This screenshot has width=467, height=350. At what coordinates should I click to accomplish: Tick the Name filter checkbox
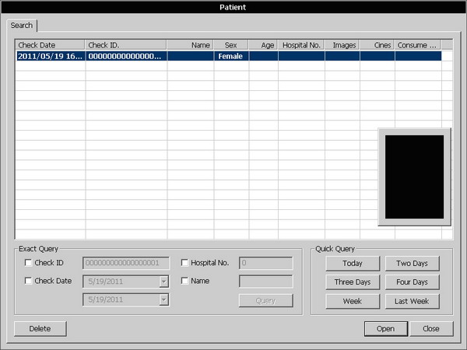(184, 281)
